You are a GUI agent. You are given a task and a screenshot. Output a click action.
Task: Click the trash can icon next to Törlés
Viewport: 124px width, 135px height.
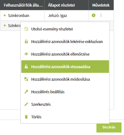click(26, 117)
